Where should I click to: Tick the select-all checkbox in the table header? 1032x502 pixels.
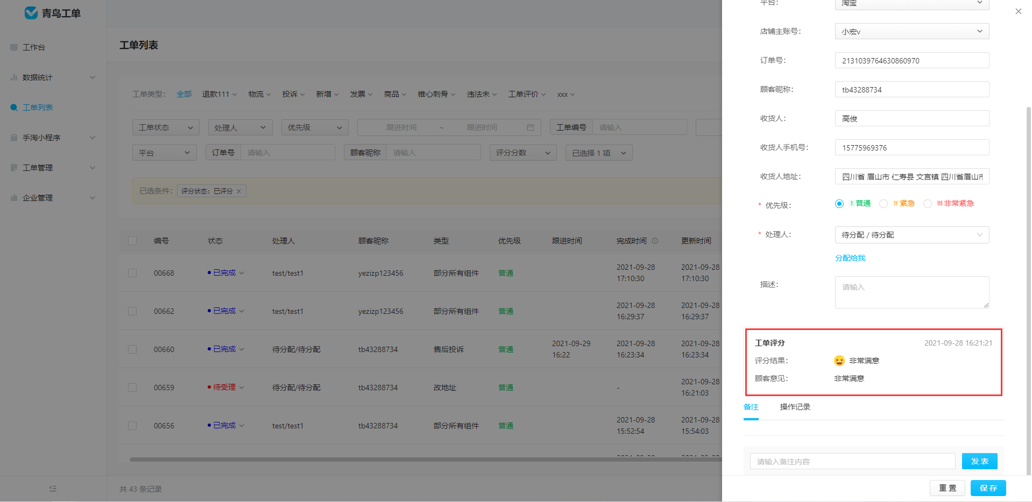132,241
